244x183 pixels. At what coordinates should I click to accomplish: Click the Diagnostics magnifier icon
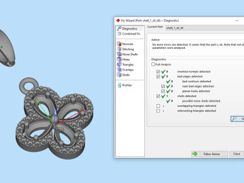tap(119, 28)
